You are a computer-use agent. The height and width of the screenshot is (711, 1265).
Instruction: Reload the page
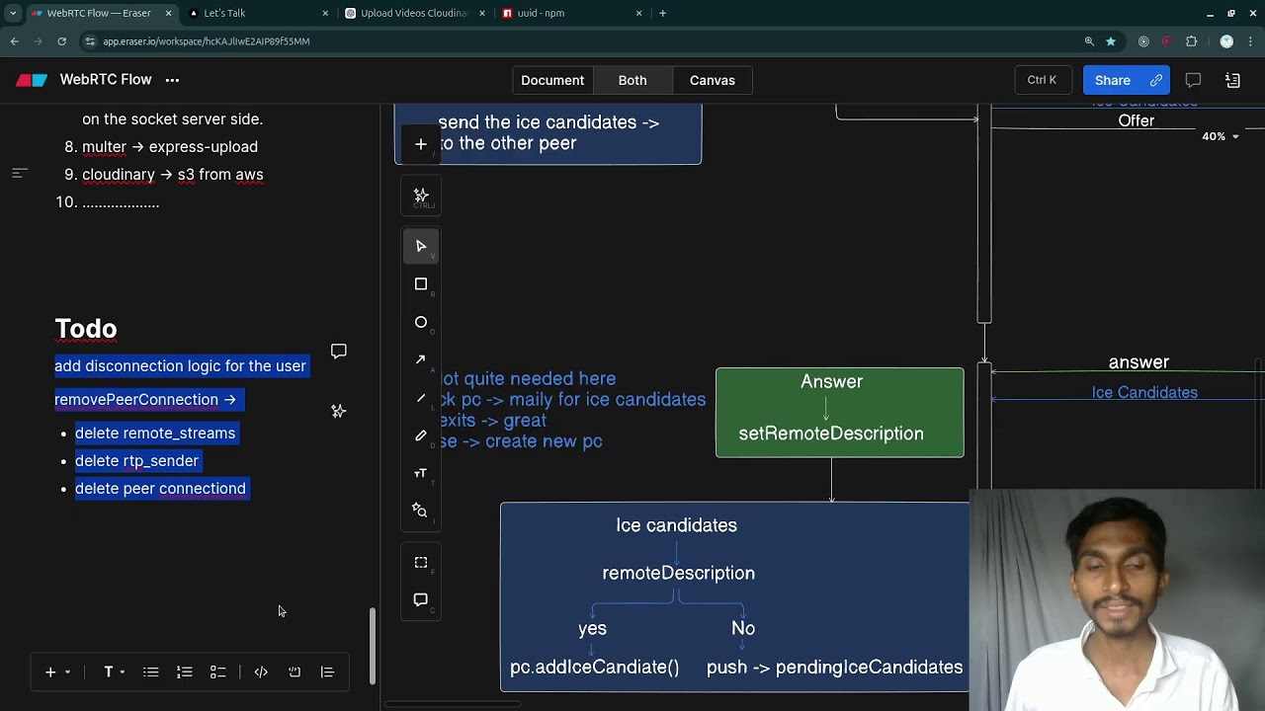point(61,41)
